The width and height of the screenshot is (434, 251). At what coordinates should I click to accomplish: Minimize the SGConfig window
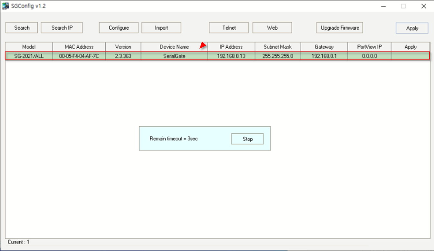point(383,6)
